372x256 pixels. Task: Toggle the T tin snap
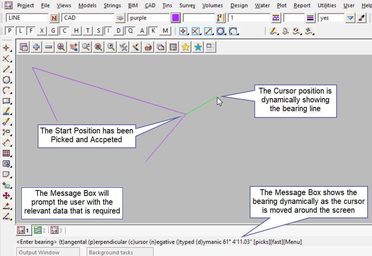point(88,31)
